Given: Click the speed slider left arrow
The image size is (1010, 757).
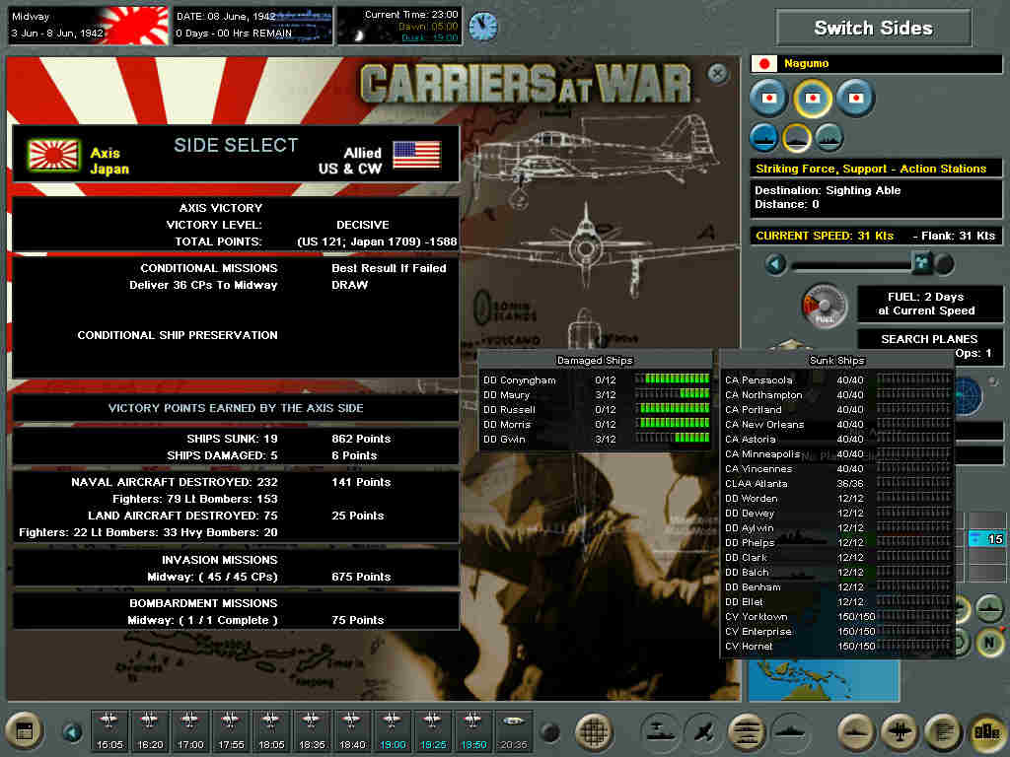Looking at the screenshot, I should (775, 264).
